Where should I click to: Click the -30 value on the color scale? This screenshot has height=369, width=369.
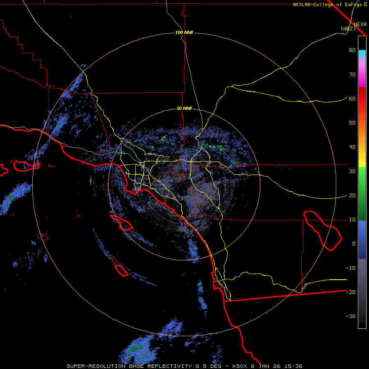click(351, 316)
